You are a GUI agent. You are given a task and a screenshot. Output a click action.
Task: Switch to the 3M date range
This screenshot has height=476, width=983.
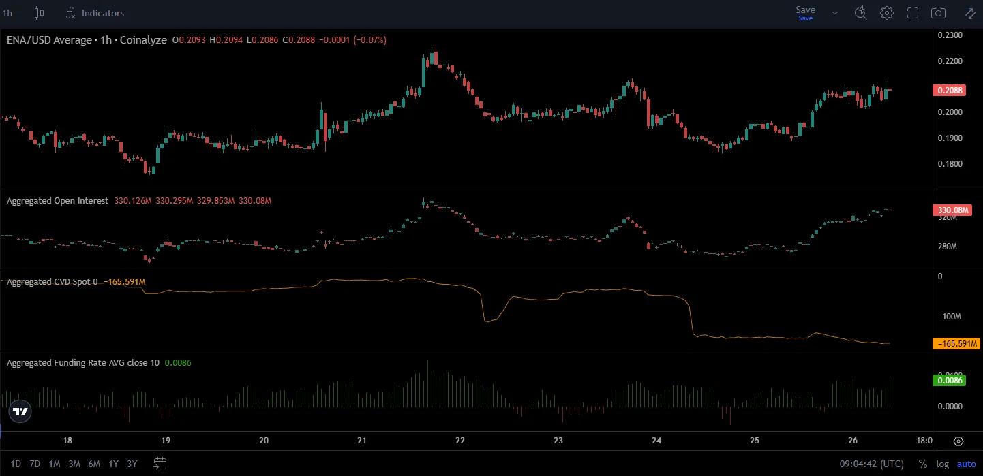click(74, 464)
